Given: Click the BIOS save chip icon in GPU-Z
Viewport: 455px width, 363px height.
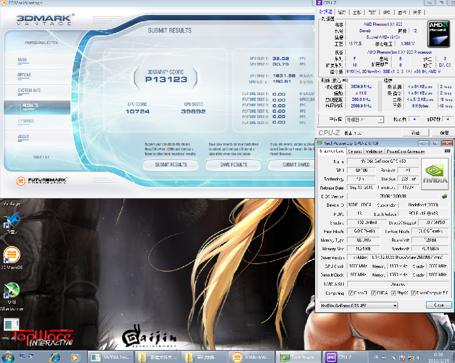Looking at the screenshot, I should pos(444,196).
